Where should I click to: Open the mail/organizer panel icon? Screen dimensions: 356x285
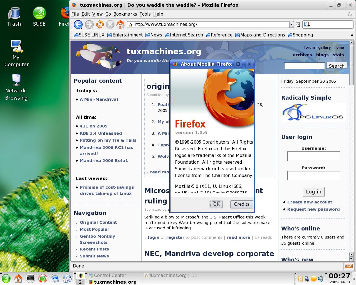pyautogui.click(x=67, y=278)
